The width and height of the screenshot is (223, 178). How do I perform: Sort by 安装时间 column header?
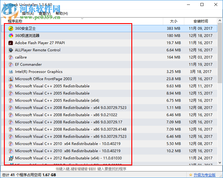[200, 21]
